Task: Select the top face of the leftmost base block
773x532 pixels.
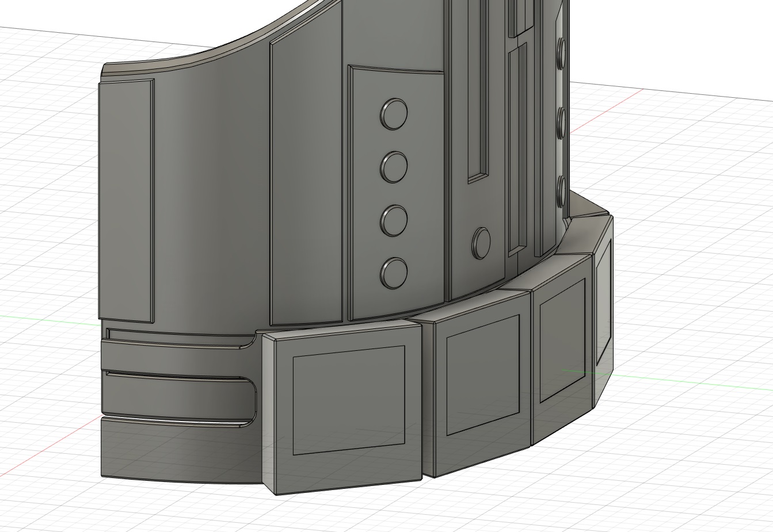Action: click(x=342, y=330)
